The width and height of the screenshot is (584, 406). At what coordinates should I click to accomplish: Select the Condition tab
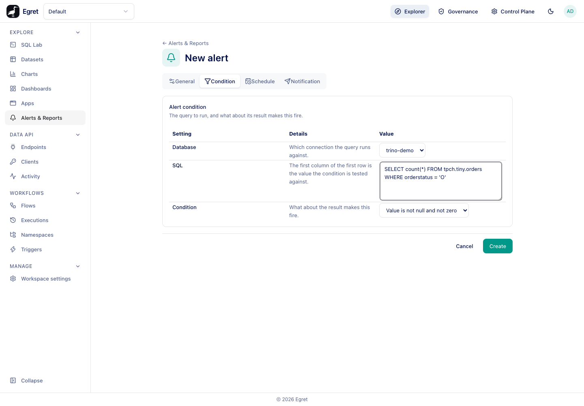220,81
